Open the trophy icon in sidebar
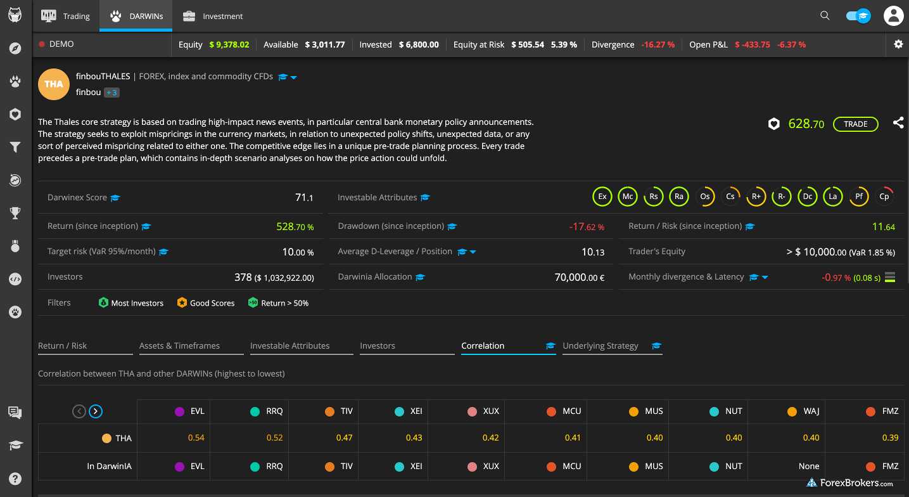The height and width of the screenshot is (497, 909). (15, 213)
